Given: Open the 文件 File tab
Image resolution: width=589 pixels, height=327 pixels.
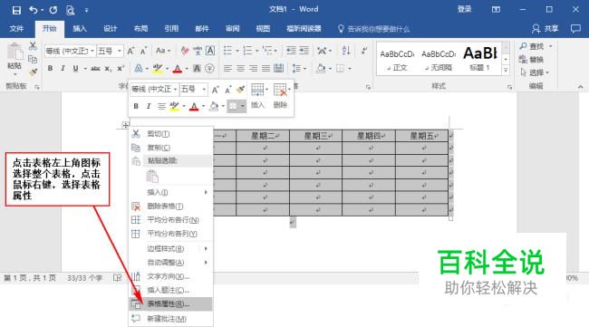Looking at the screenshot, I should [16, 28].
